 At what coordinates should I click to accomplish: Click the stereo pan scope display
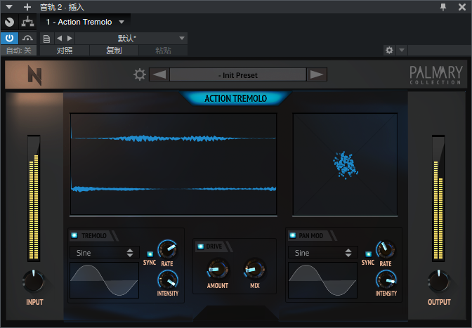[345, 164]
